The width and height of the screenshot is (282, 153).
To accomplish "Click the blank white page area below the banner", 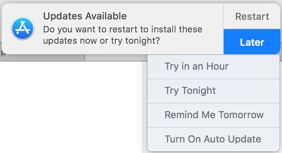I will pos(71,107).
